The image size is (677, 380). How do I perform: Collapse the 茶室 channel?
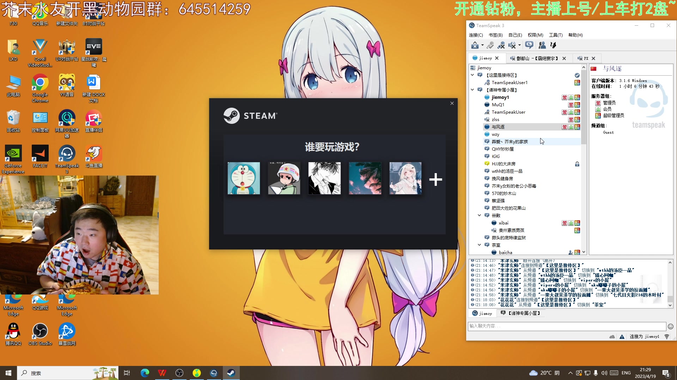(480, 245)
